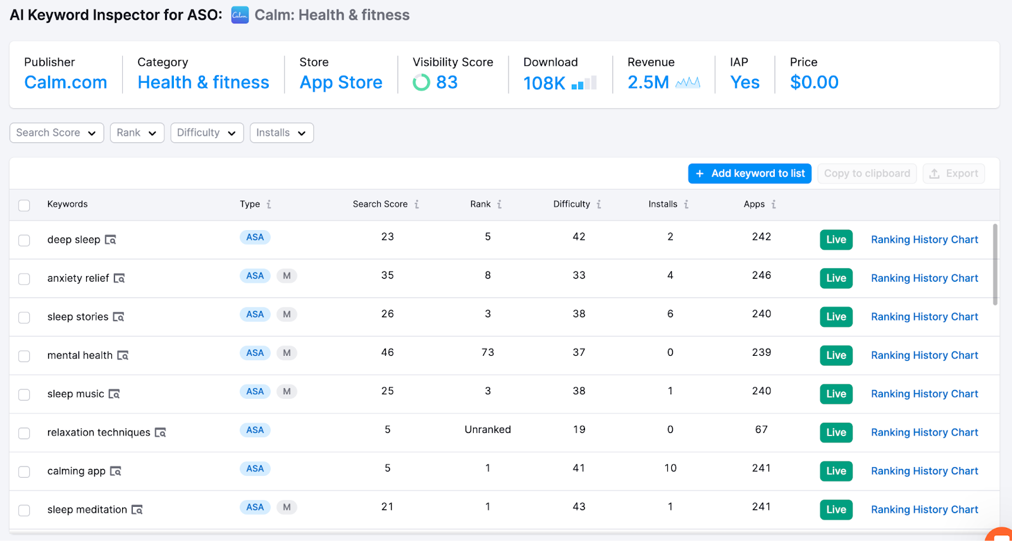The height and width of the screenshot is (541, 1012).
Task: Sort by the Keywords column header
Action: 67,204
